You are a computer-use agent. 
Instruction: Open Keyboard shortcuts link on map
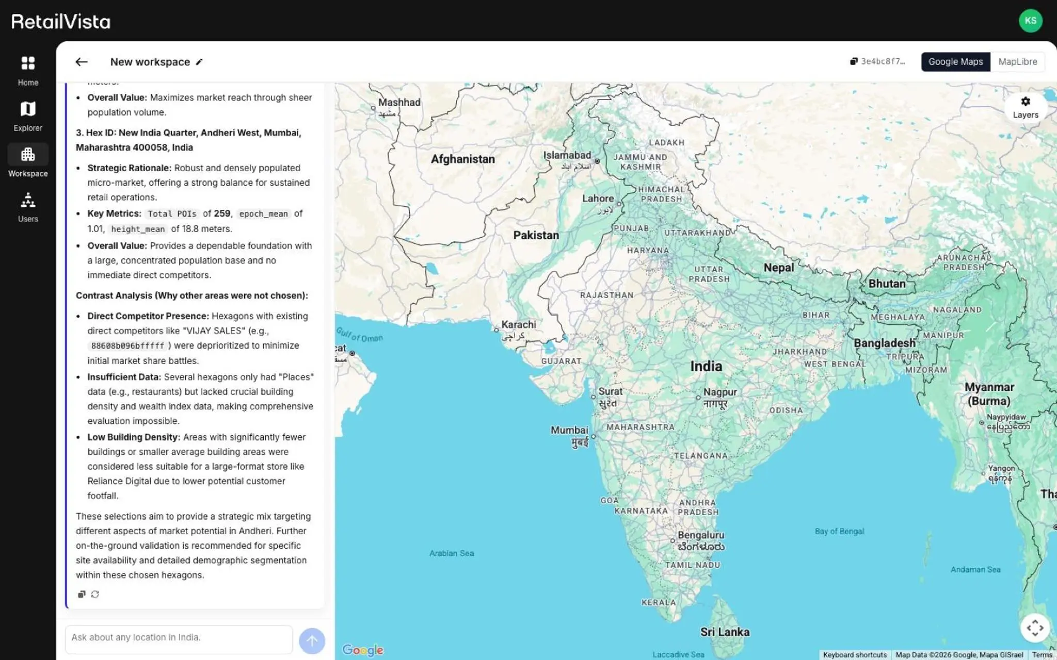855,655
